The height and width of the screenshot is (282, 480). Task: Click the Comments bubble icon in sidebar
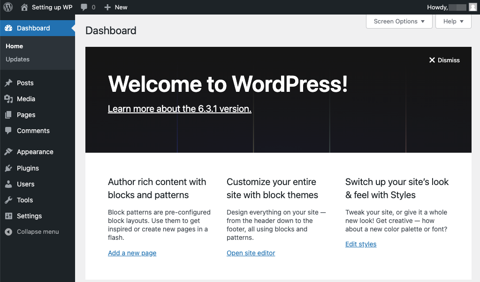[8, 130]
